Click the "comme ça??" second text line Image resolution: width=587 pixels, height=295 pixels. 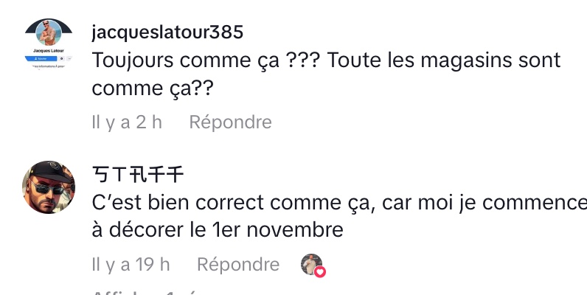coord(153,88)
